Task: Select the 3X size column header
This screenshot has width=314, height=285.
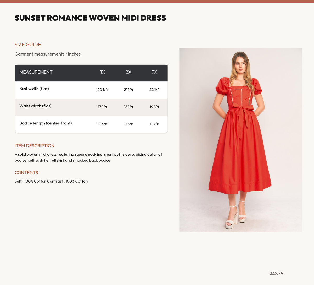Action: pos(154,72)
